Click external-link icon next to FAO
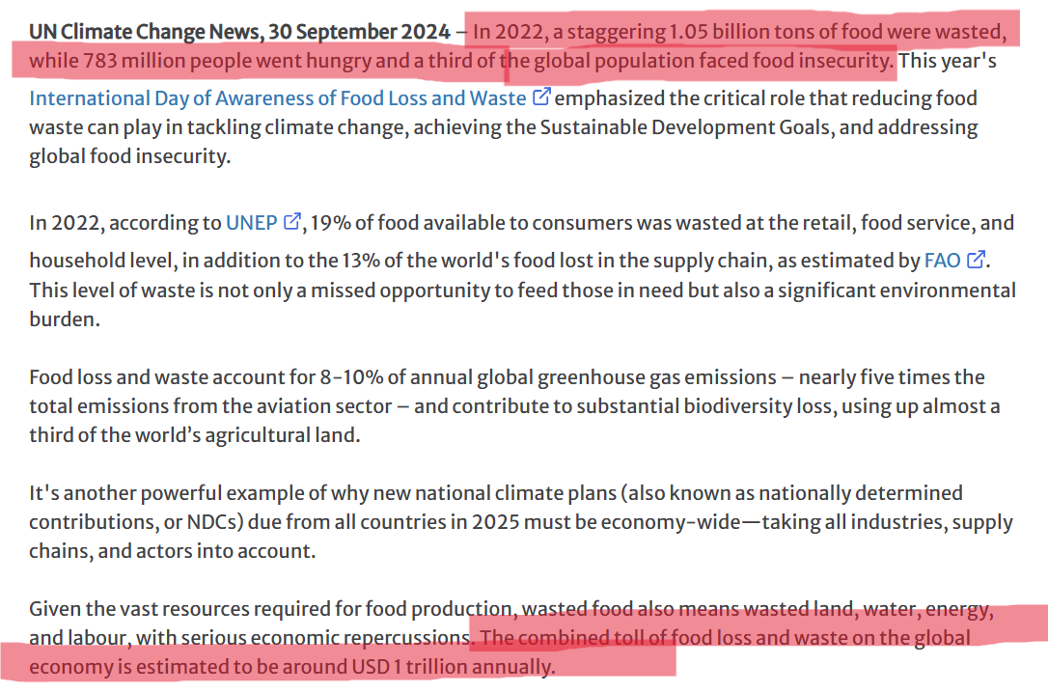Image resolution: width=1048 pixels, height=693 pixels. pyautogui.click(x=976, y=259)
